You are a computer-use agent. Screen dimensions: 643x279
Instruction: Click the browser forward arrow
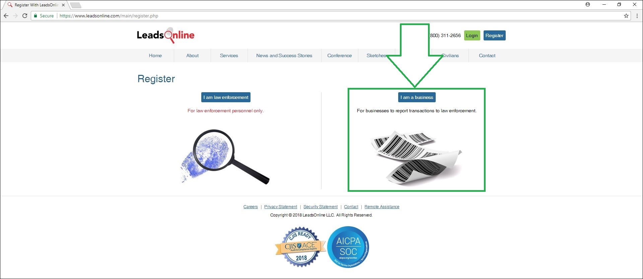15,16
